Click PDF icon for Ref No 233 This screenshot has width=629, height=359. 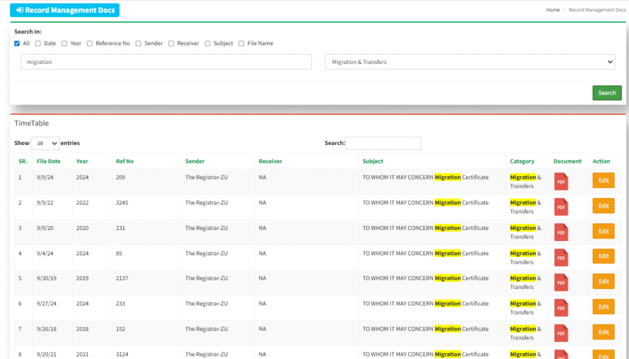click(x=561, y=308)
